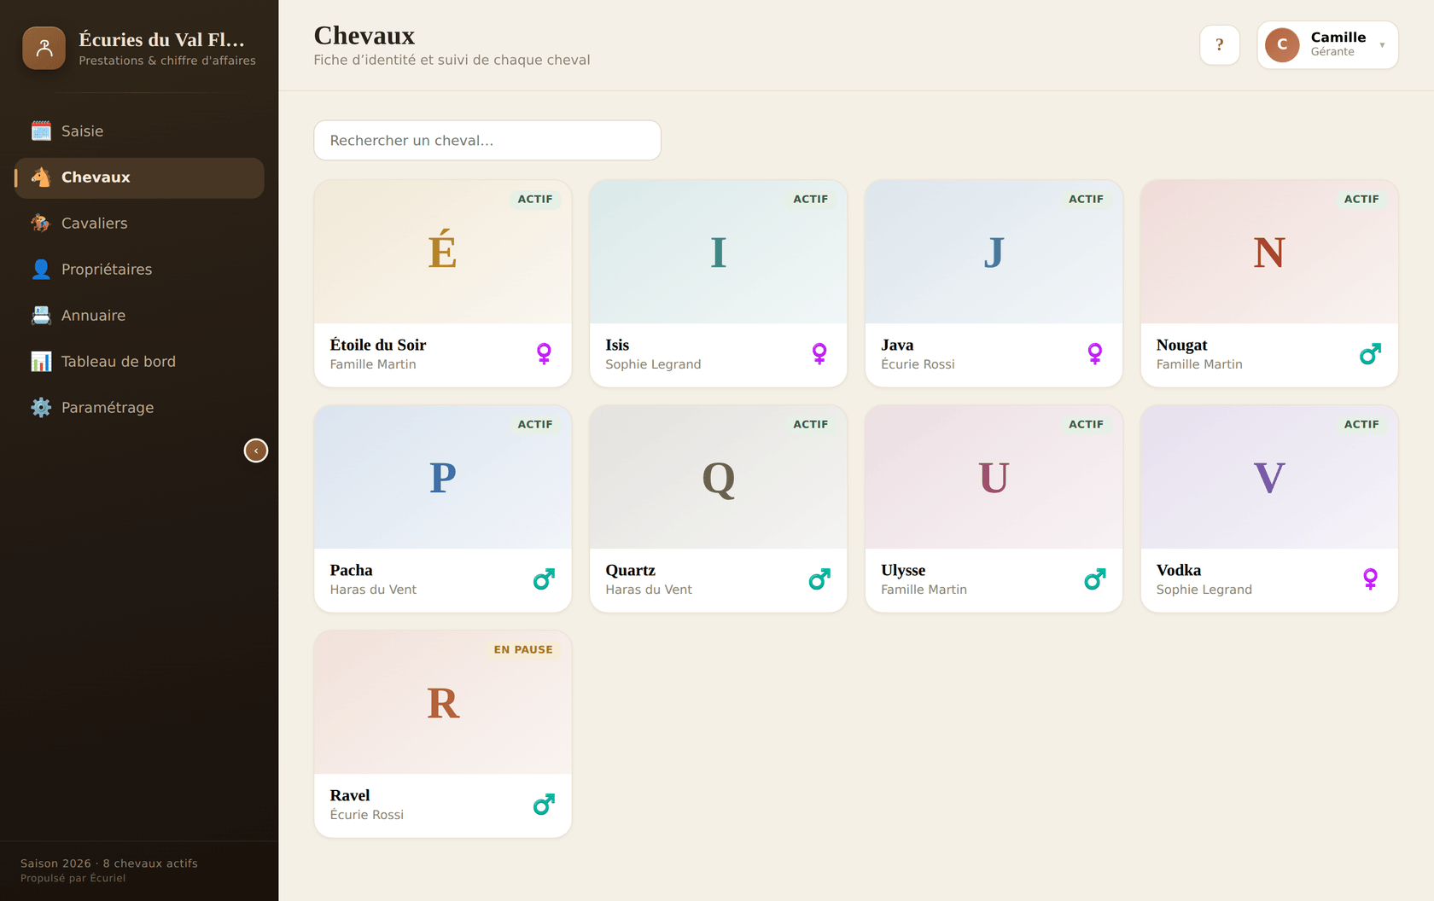Screen dimensions: 1434x901
Task: Click the Annuaire card index icon
Action: pyautogui.click(x=41, y=315)
